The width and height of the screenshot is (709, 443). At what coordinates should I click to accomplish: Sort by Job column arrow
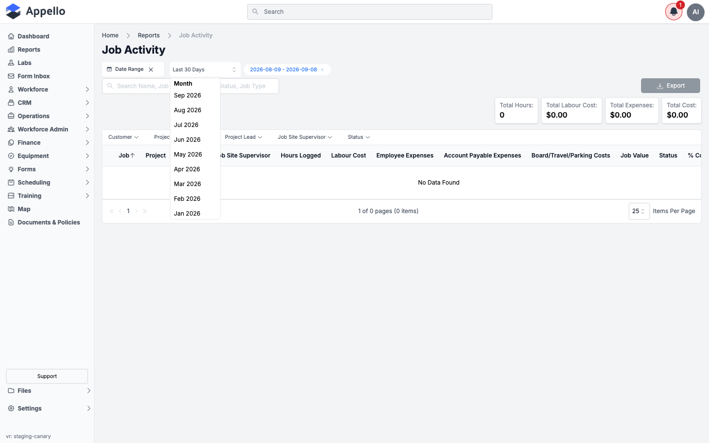[x=132, y=156]
